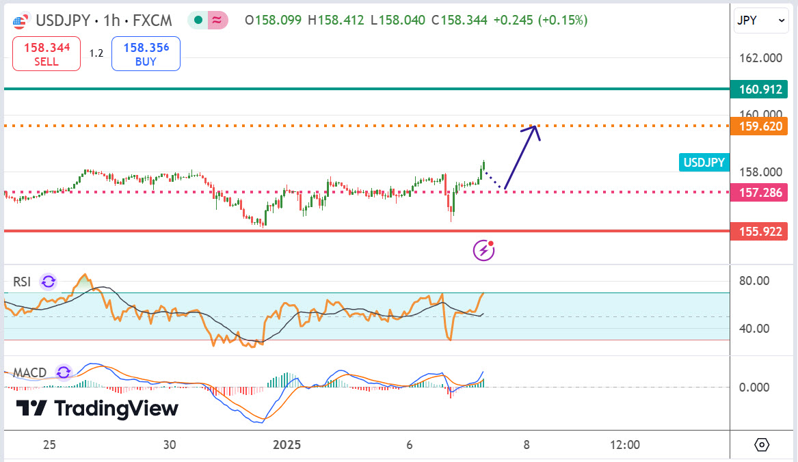Click the purple icon beside MACD
Viewport: 798px width, 462px height.
click(64, 372)
